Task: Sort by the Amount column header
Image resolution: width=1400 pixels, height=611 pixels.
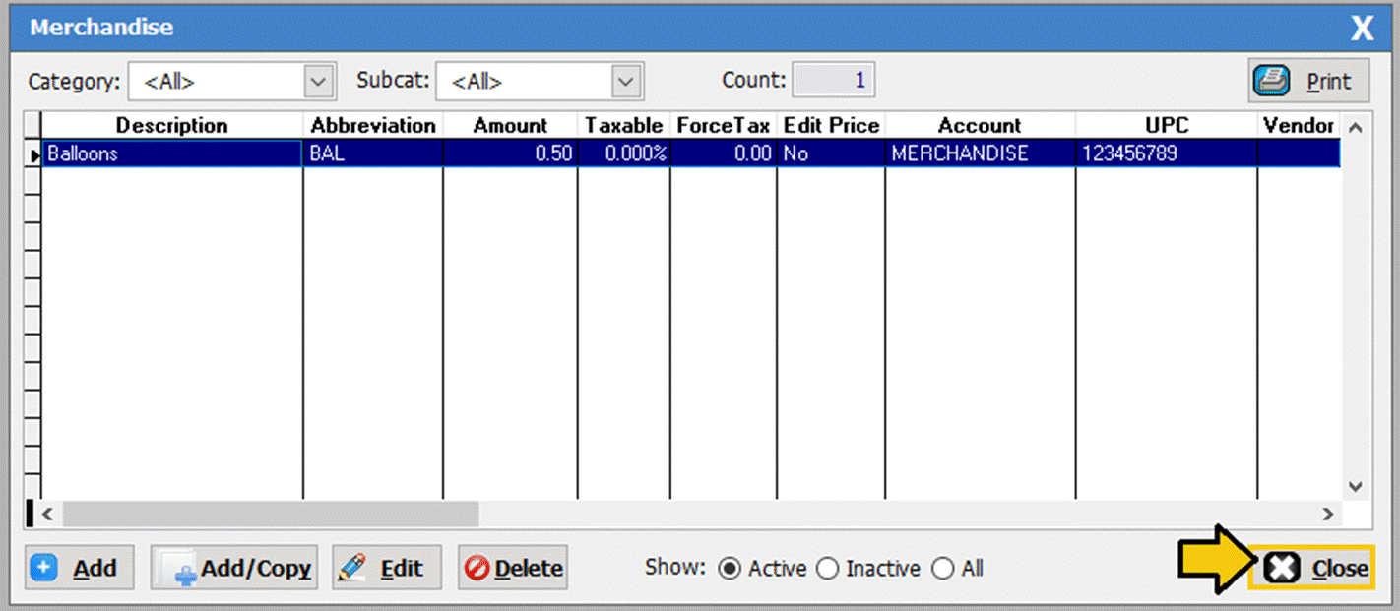Action: point(509,126)
